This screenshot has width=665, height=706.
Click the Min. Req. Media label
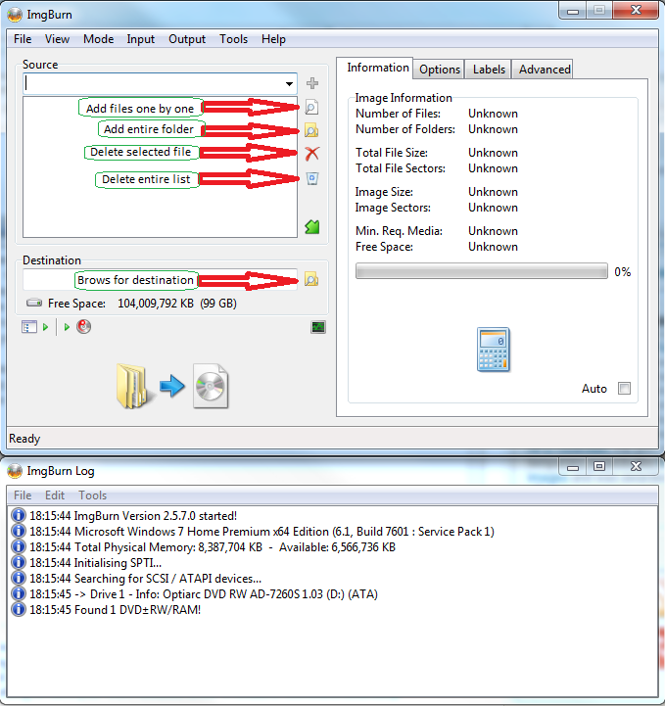(x=399, y=231)
